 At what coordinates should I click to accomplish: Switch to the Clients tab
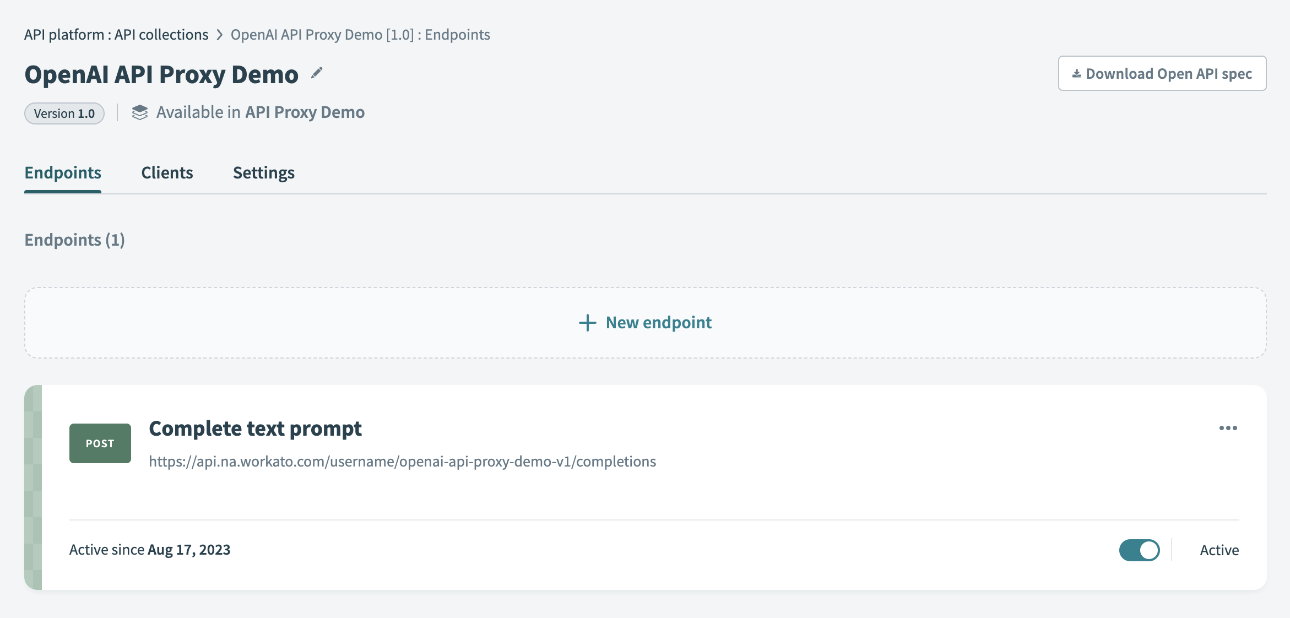point(167,172)
